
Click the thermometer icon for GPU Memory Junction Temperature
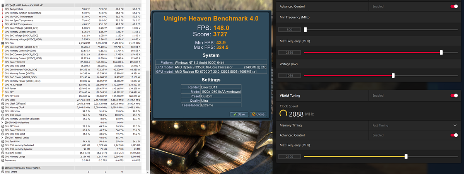(x=3, y=13)
